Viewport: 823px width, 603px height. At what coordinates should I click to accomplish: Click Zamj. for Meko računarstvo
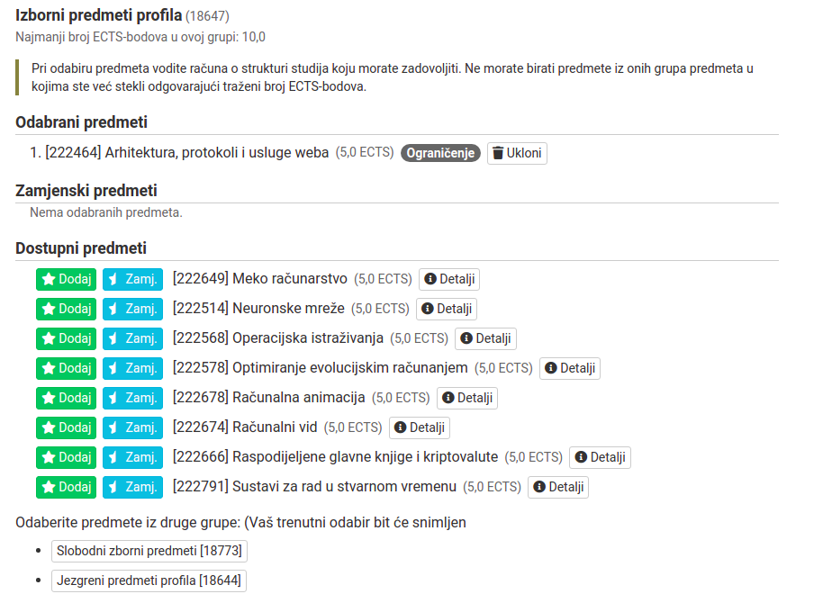click(132, 279)
